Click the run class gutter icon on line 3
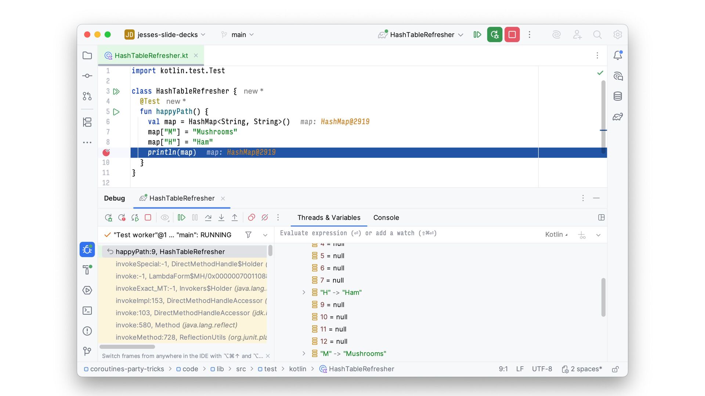705x396 pixels. (x=116, y=91)
